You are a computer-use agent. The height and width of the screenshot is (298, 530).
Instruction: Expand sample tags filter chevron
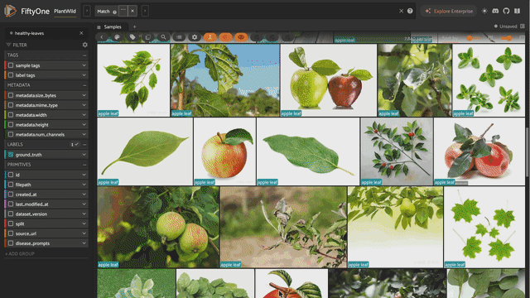pos(84,65)
